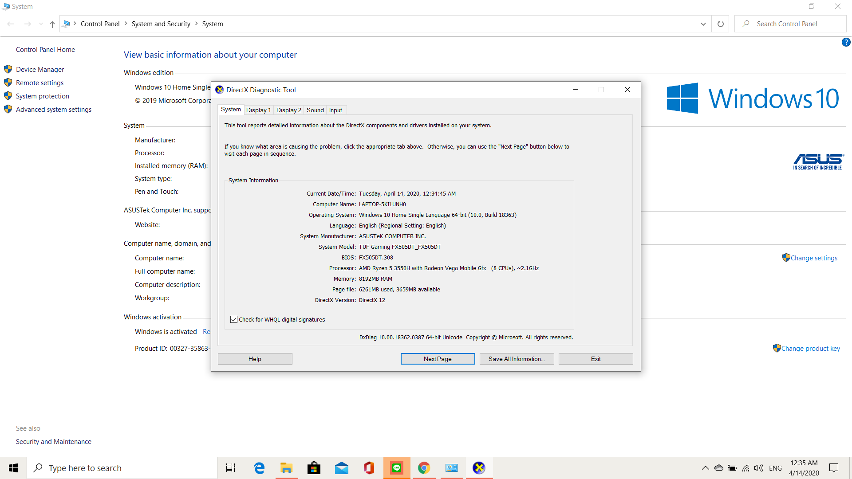Select the 8192MB RAM memory value

tap(375, 279)
